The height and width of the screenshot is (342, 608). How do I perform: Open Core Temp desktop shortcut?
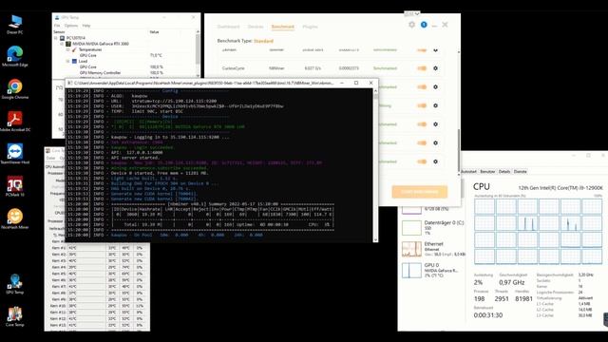point(15,316)
